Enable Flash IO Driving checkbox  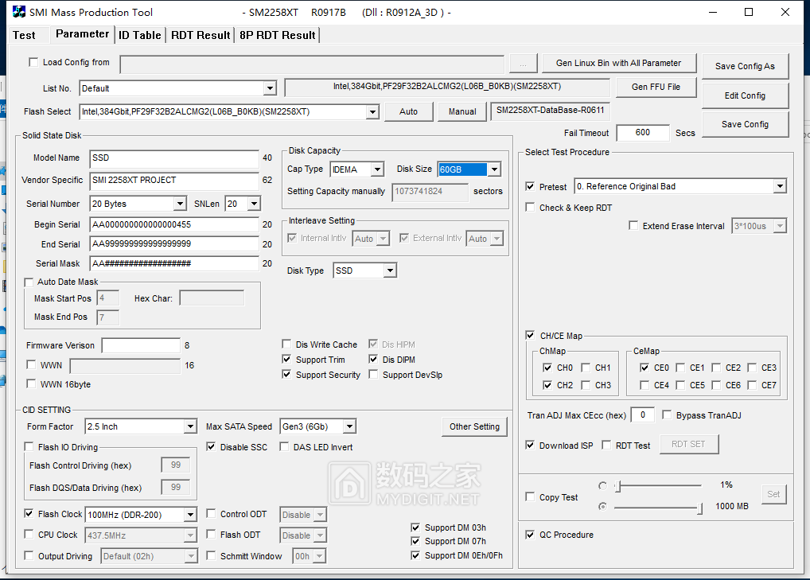pos(29,447)
